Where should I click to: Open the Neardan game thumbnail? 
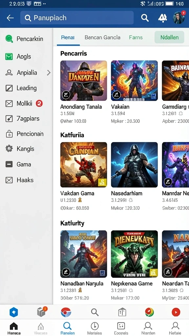coord(175,254)
